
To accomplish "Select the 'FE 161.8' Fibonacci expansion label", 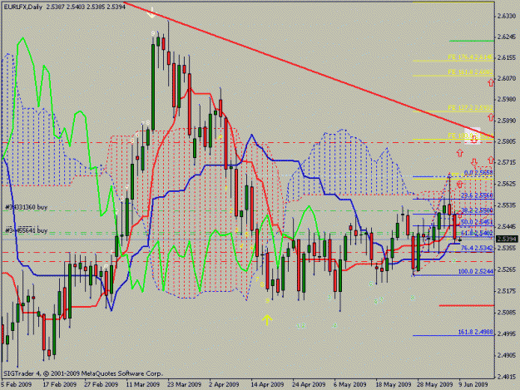I will pyautogui.click(x=470, y=72).
